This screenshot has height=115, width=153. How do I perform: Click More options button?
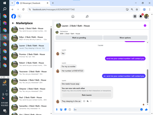point(125,38)
